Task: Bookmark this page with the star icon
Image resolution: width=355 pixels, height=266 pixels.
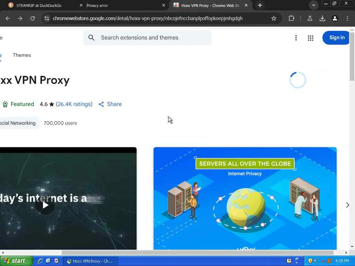Action: point(274,18)
